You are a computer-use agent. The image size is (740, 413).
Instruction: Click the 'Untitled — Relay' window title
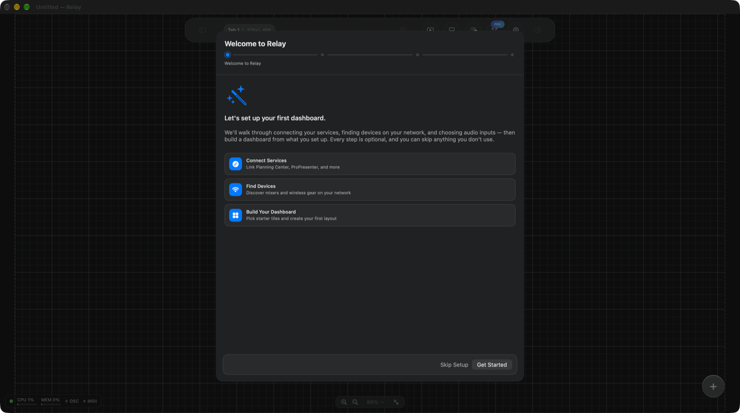click(58, 7)
